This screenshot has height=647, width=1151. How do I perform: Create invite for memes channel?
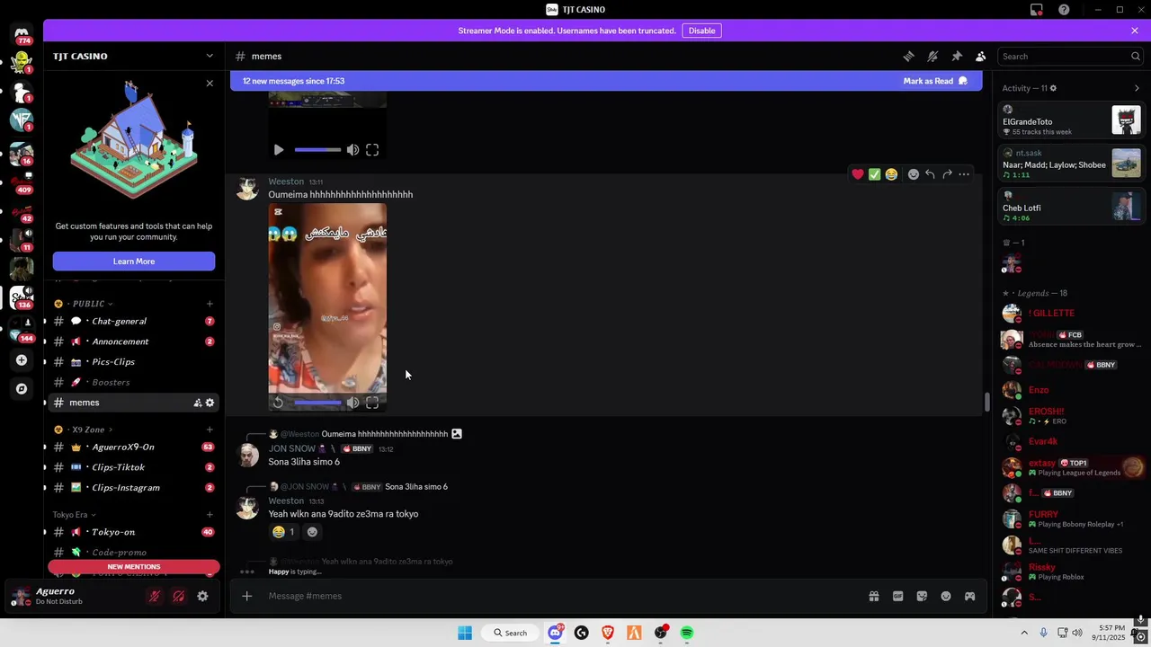(x=197, y=403)
